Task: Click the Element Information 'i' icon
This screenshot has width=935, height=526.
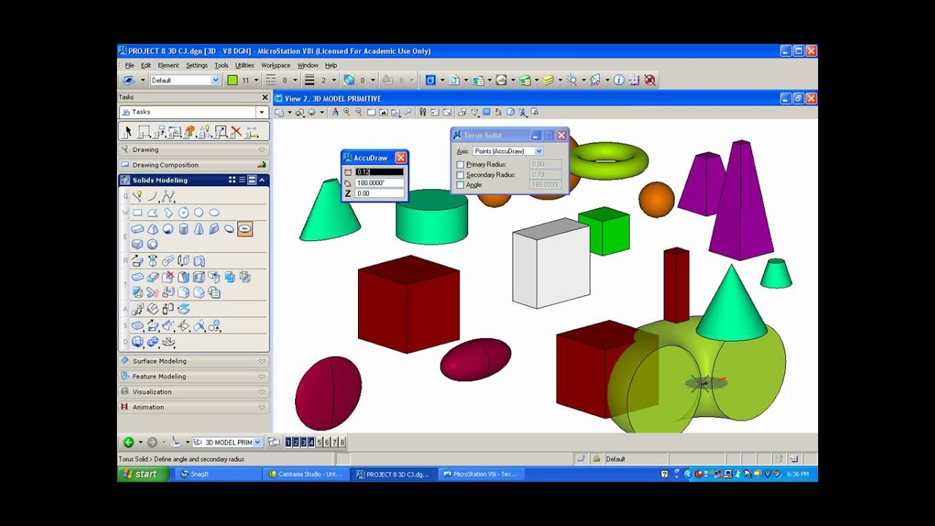Action: (619, 80)
